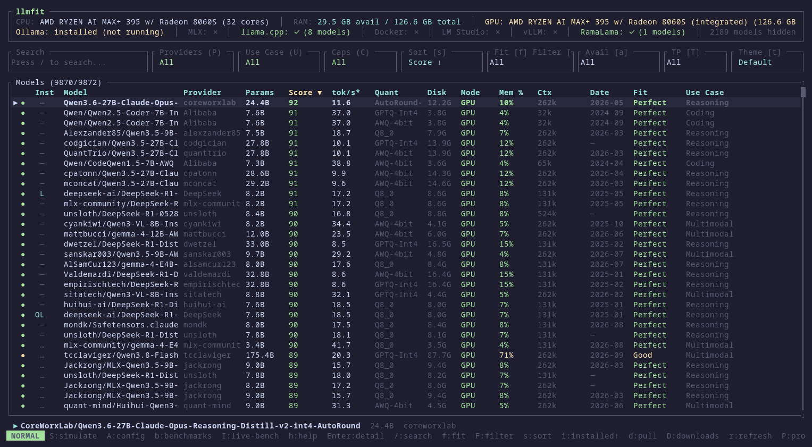Image resolution: width=812 pixels, height=447 pixels.
Task: Select the QuantTrio/Qwen3.5-27B model row
Action: [407, 153]
